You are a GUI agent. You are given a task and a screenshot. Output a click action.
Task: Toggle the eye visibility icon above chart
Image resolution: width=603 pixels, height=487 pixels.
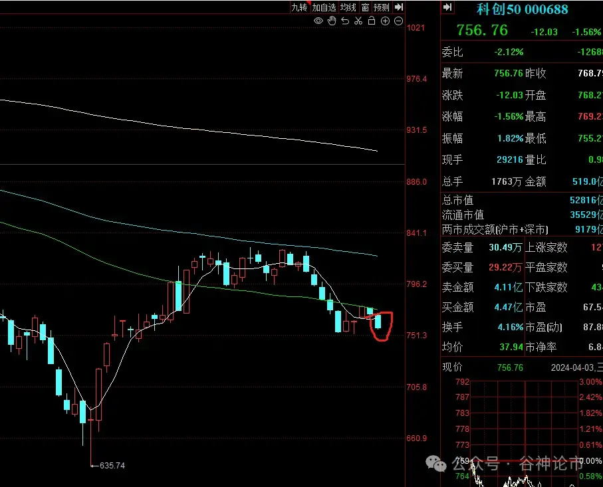click(x=318, y=21)
